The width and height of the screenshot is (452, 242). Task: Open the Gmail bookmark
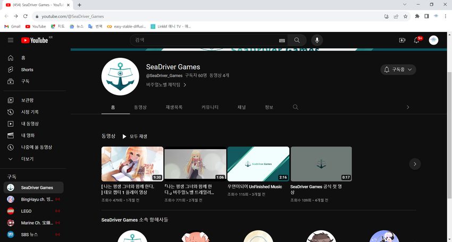[x=12, y=27]
